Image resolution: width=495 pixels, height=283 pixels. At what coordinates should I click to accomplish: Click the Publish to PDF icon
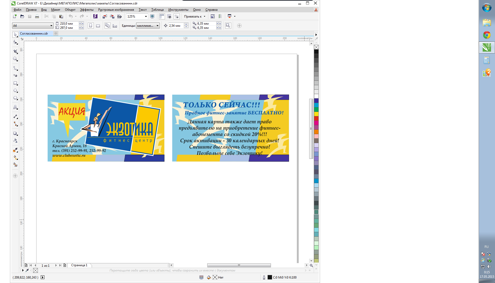point(120,16)
